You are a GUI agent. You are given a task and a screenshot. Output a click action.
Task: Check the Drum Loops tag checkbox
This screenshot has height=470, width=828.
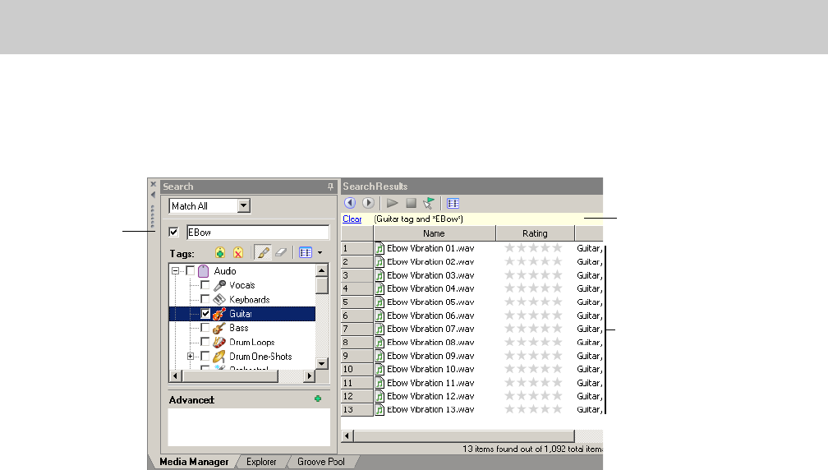(x=205, y=342)
